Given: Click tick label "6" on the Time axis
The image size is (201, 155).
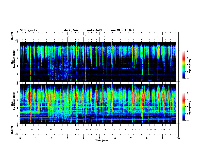Looking at the screenshot, I should pyautogui.click(x=115, y=138).
